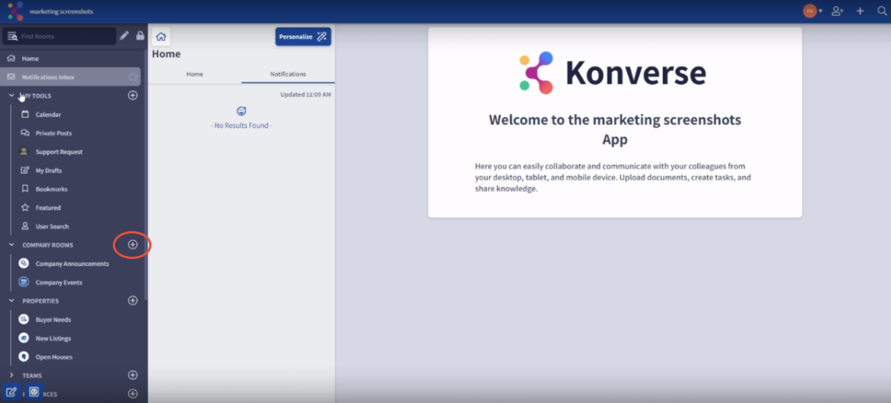Click the Bookmarks ribbon icon

[25, 189]
